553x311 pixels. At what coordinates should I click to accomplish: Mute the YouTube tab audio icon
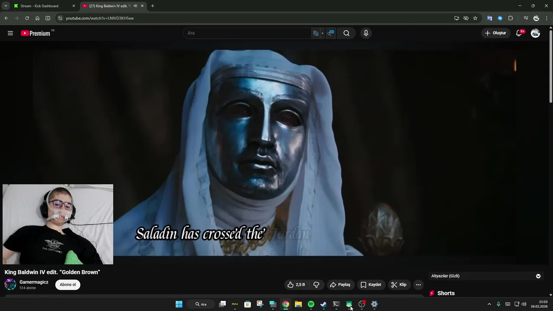point(135,6)
